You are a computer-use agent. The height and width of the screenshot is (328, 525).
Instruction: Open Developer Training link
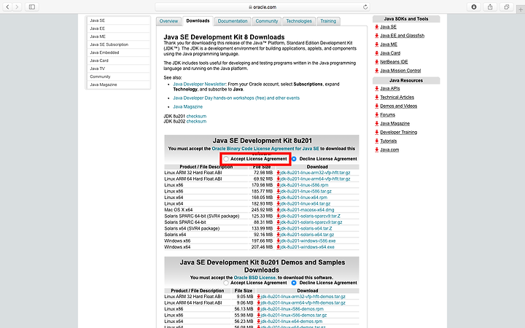pyautogui.click(x=398, y=132)
